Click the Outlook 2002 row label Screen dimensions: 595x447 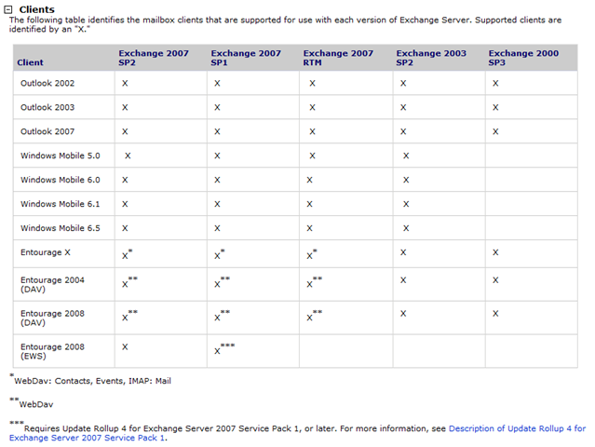pyautogui.click(x=47, y=83)
